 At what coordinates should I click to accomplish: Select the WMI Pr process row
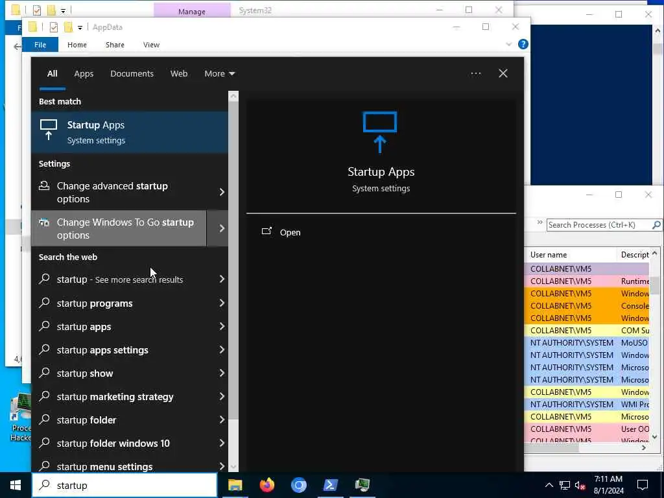pos(586,405)
